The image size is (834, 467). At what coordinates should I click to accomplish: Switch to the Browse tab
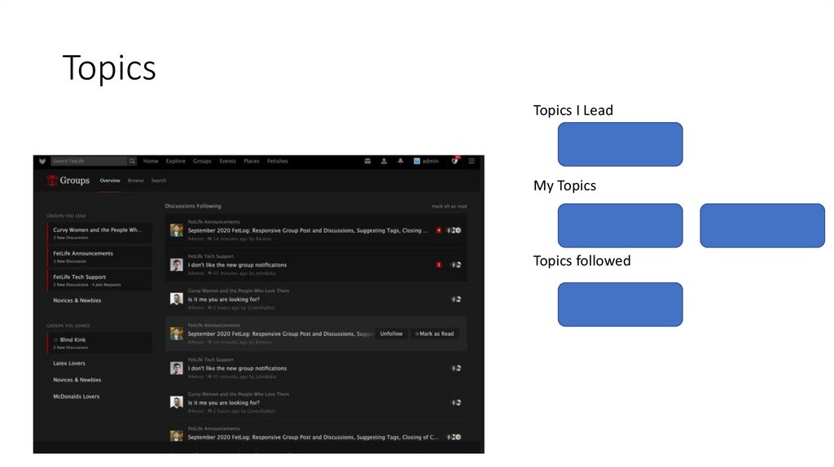pos(136,181)
